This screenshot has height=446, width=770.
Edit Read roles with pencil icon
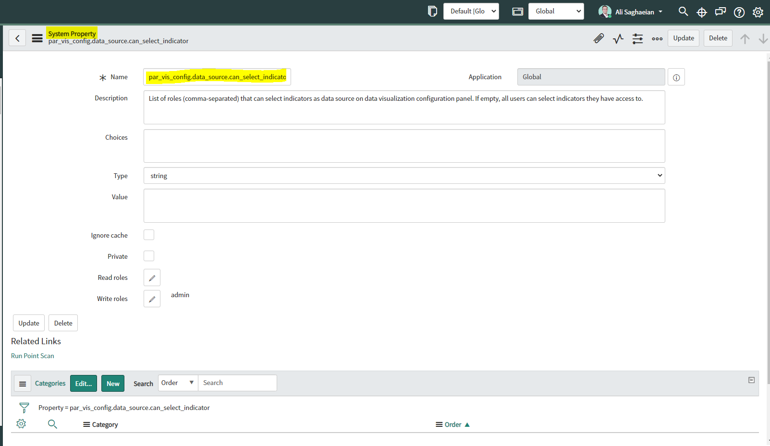pyautogui.click(x=152, y=278)
